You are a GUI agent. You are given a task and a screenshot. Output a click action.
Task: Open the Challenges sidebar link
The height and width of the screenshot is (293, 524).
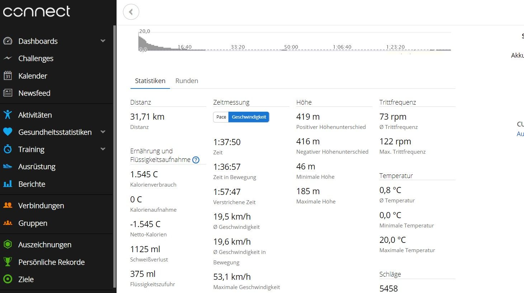click(36, 58)
